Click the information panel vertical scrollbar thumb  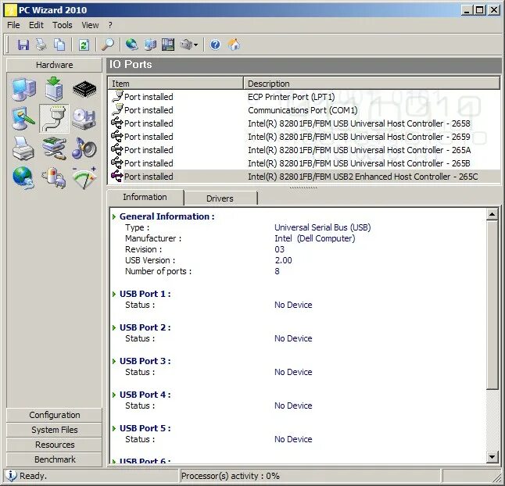(492, 305)
